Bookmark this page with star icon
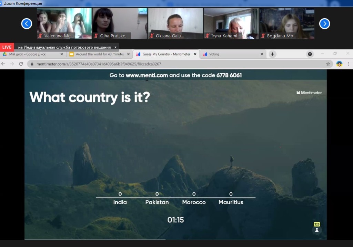 (x=328, y=64)
